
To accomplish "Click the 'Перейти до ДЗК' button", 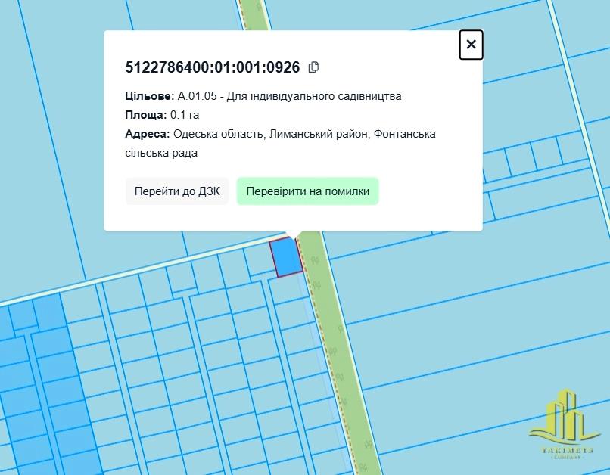I will 177,191.
